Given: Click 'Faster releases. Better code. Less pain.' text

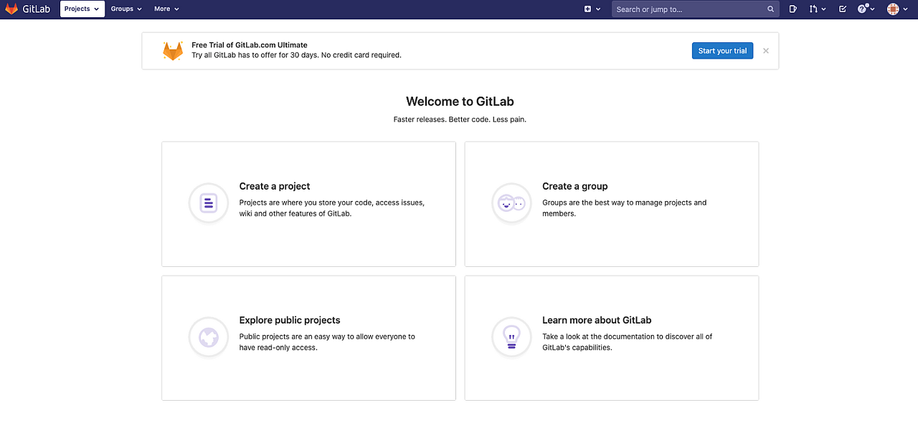Looking at the screenshot, I should pos(460,120).
